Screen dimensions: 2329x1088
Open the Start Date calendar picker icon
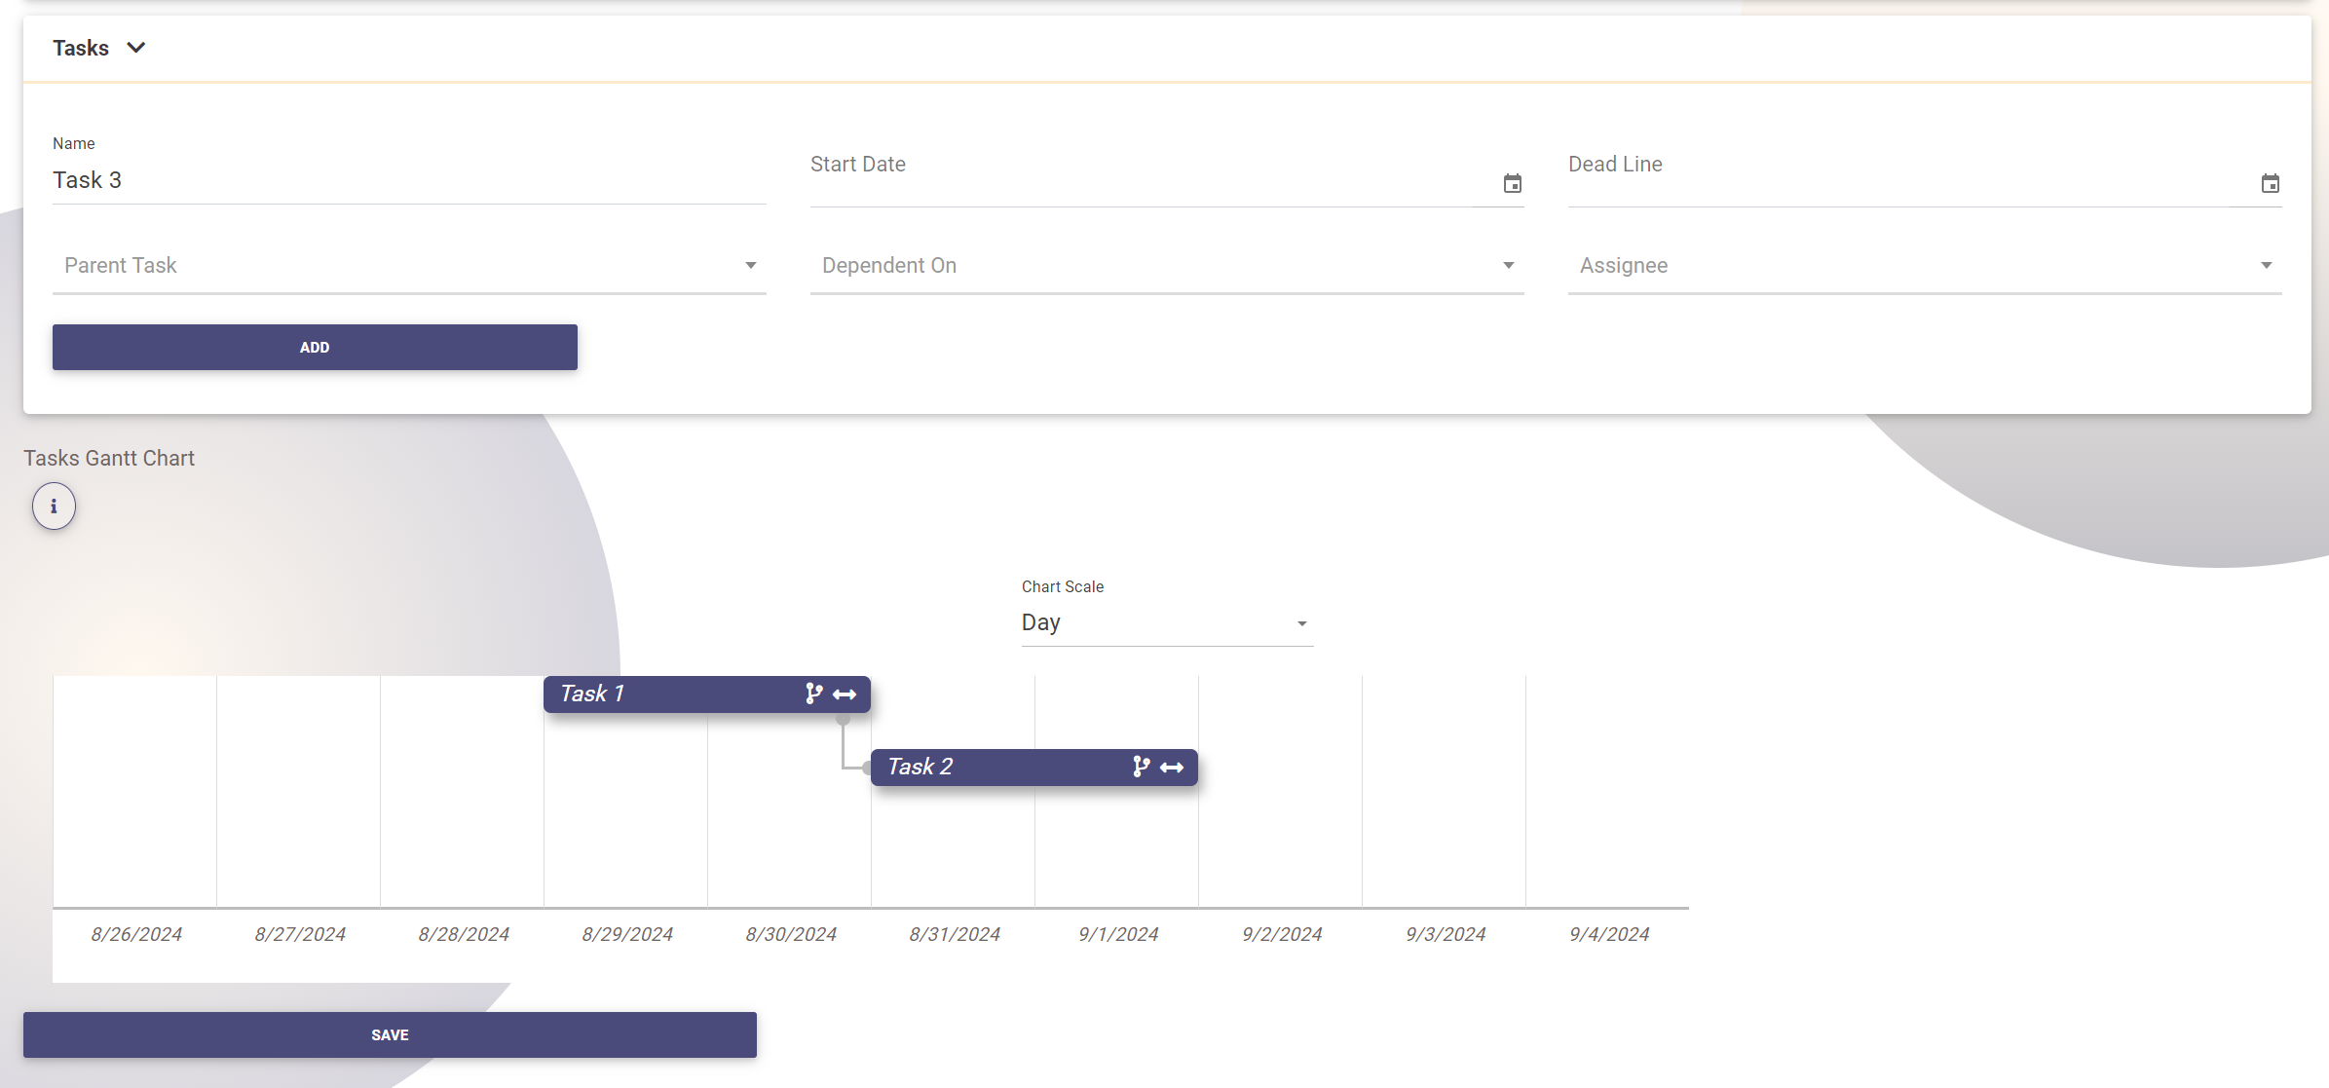point(1512,183)
